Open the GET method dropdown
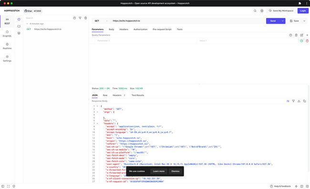 (101, 21)
